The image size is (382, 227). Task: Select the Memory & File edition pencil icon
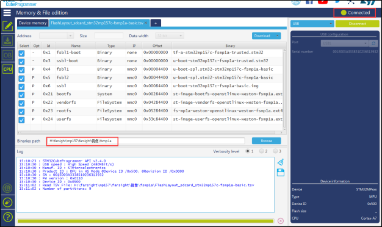[x=7, y=26]
